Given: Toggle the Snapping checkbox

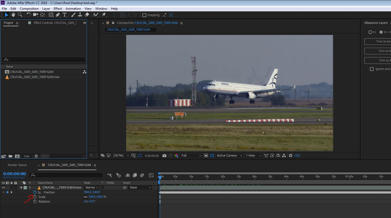Looking at the screenshot, I should coord(144,15).
